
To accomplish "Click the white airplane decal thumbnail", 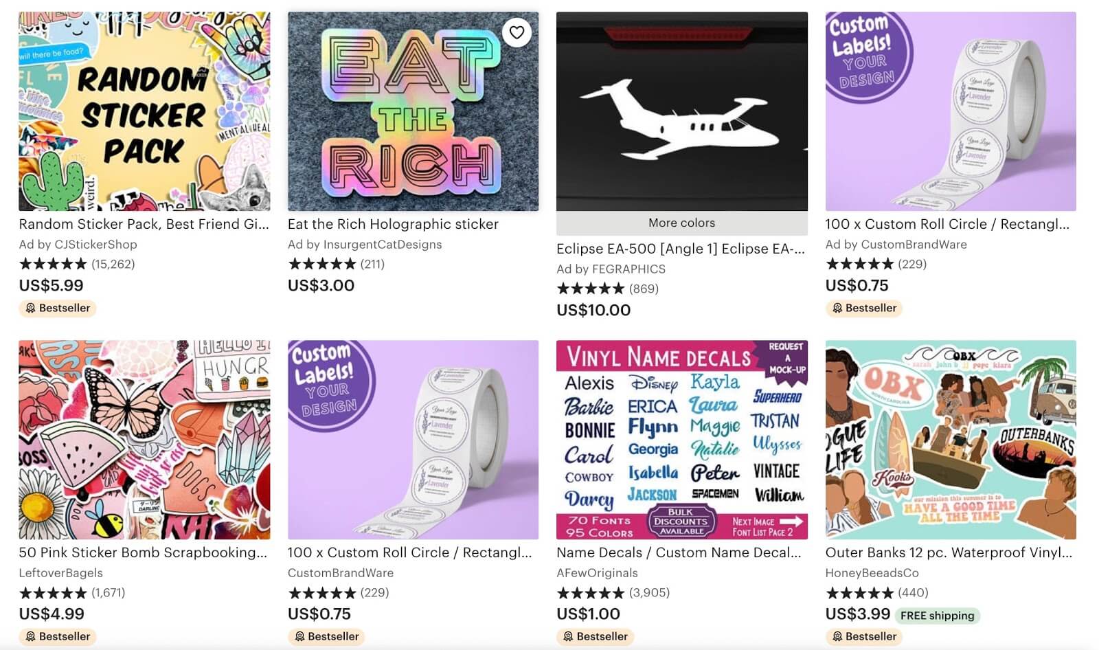I will (x=681, y=111).
